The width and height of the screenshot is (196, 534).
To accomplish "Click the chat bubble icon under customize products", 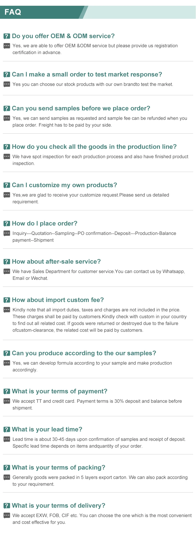I will coord(7,195).
